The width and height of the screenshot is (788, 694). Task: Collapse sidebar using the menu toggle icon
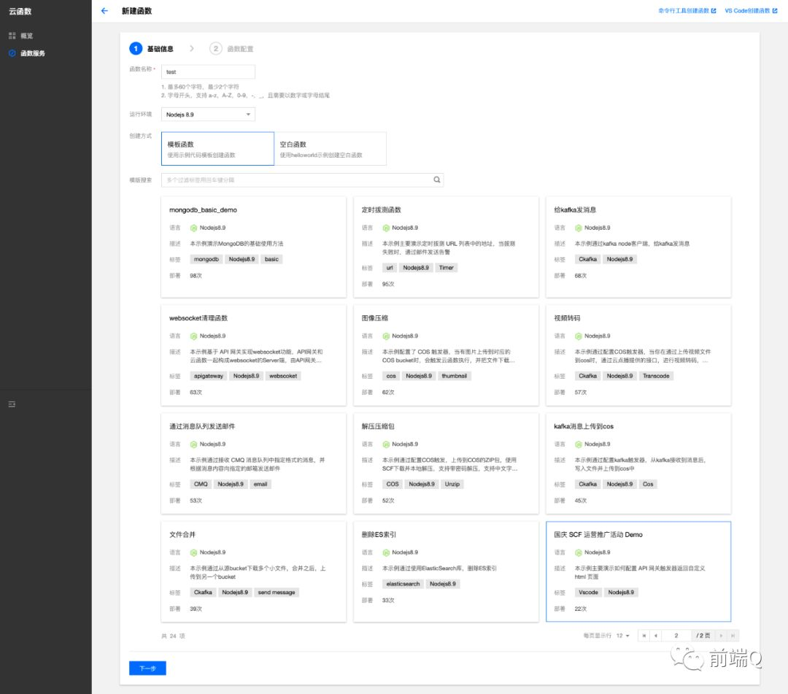click(12, 404)
